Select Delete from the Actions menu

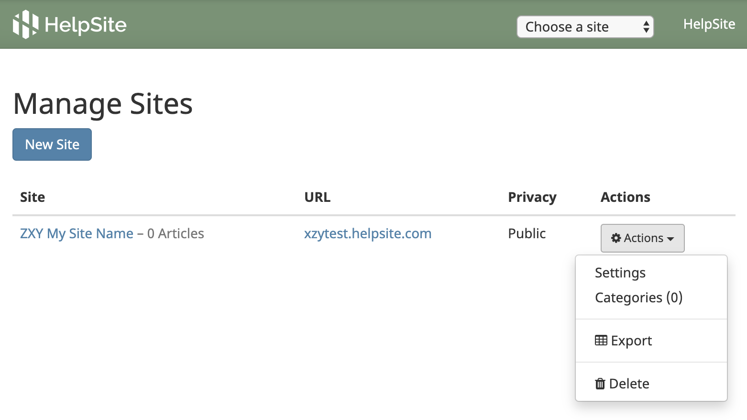click(622, 384)
